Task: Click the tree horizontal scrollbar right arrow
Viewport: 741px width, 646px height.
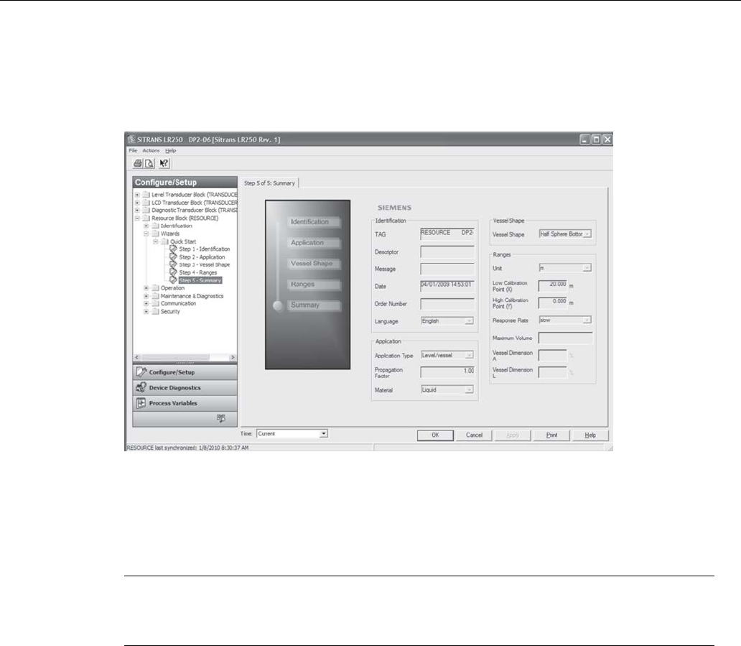Action: coord(233,358)
